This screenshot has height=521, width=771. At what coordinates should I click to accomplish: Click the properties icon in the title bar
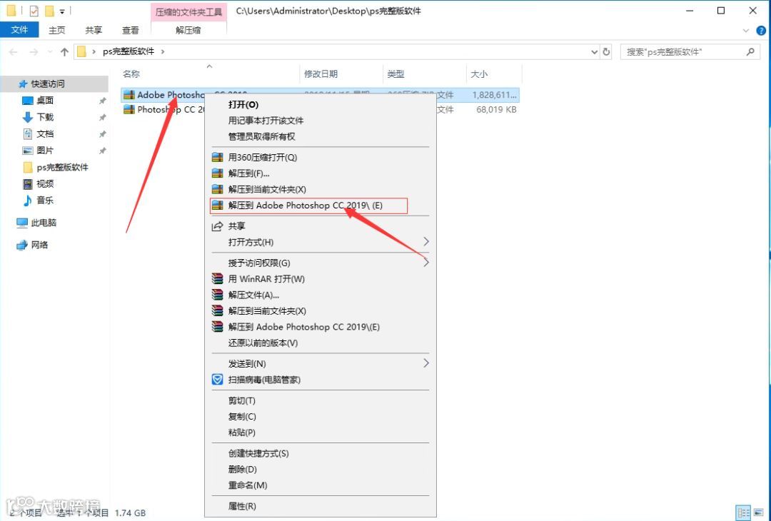click(34, 10)
